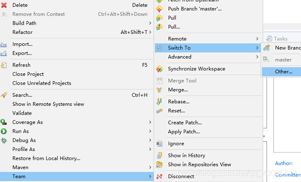
Task: Expand the Team submenu arrow
Action: [150, 177]
